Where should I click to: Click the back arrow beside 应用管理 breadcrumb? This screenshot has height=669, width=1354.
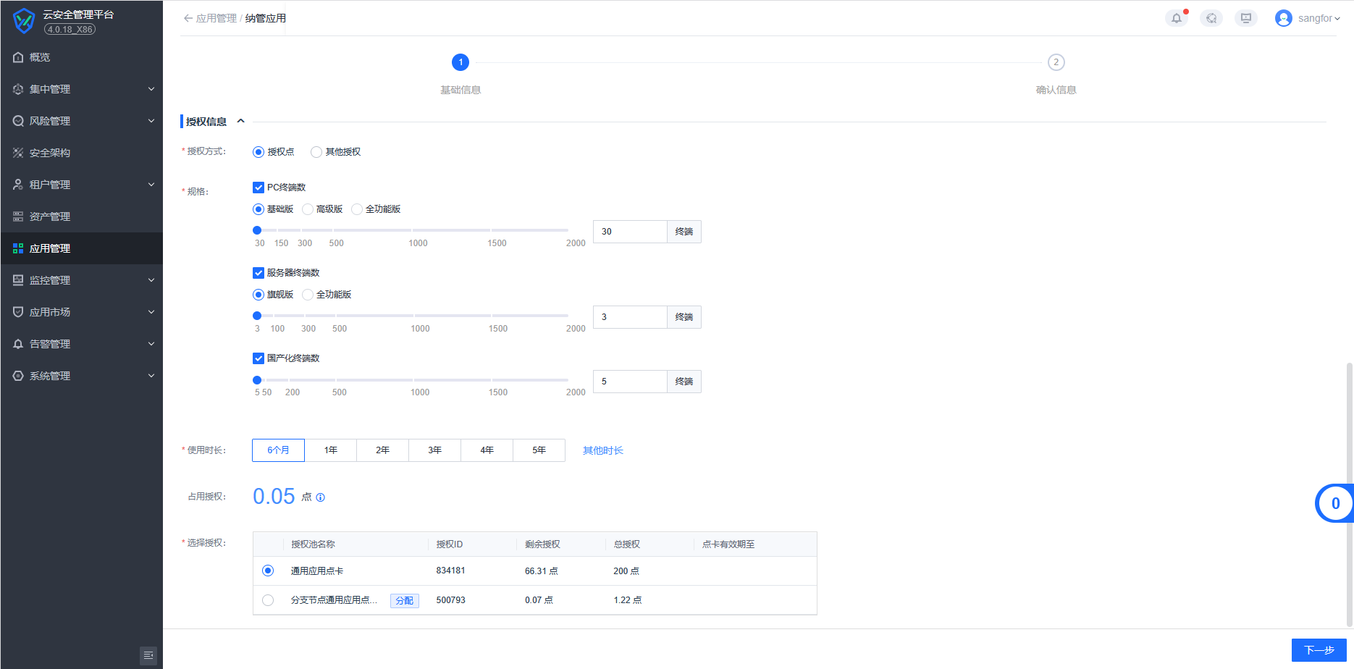188,18
